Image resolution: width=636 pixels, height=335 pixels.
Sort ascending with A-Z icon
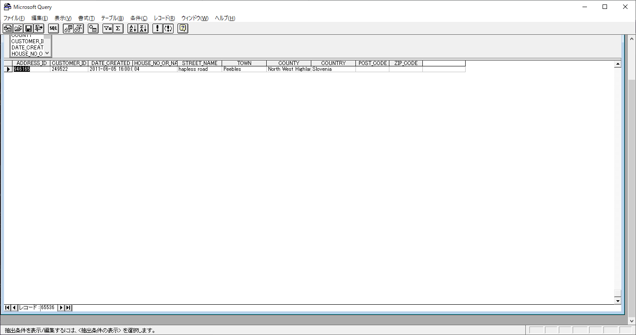tap(132, 29)
